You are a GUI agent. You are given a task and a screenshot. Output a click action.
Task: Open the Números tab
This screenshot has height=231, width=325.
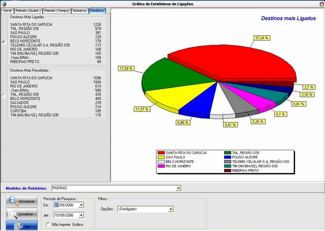pyautogui.click(x=80, y=11)
